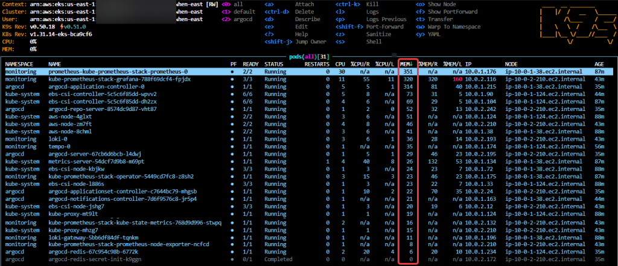Select the <2> argocd namespace shortcut
This screenshot has width=618, height=266.
[x=237, y=19]
